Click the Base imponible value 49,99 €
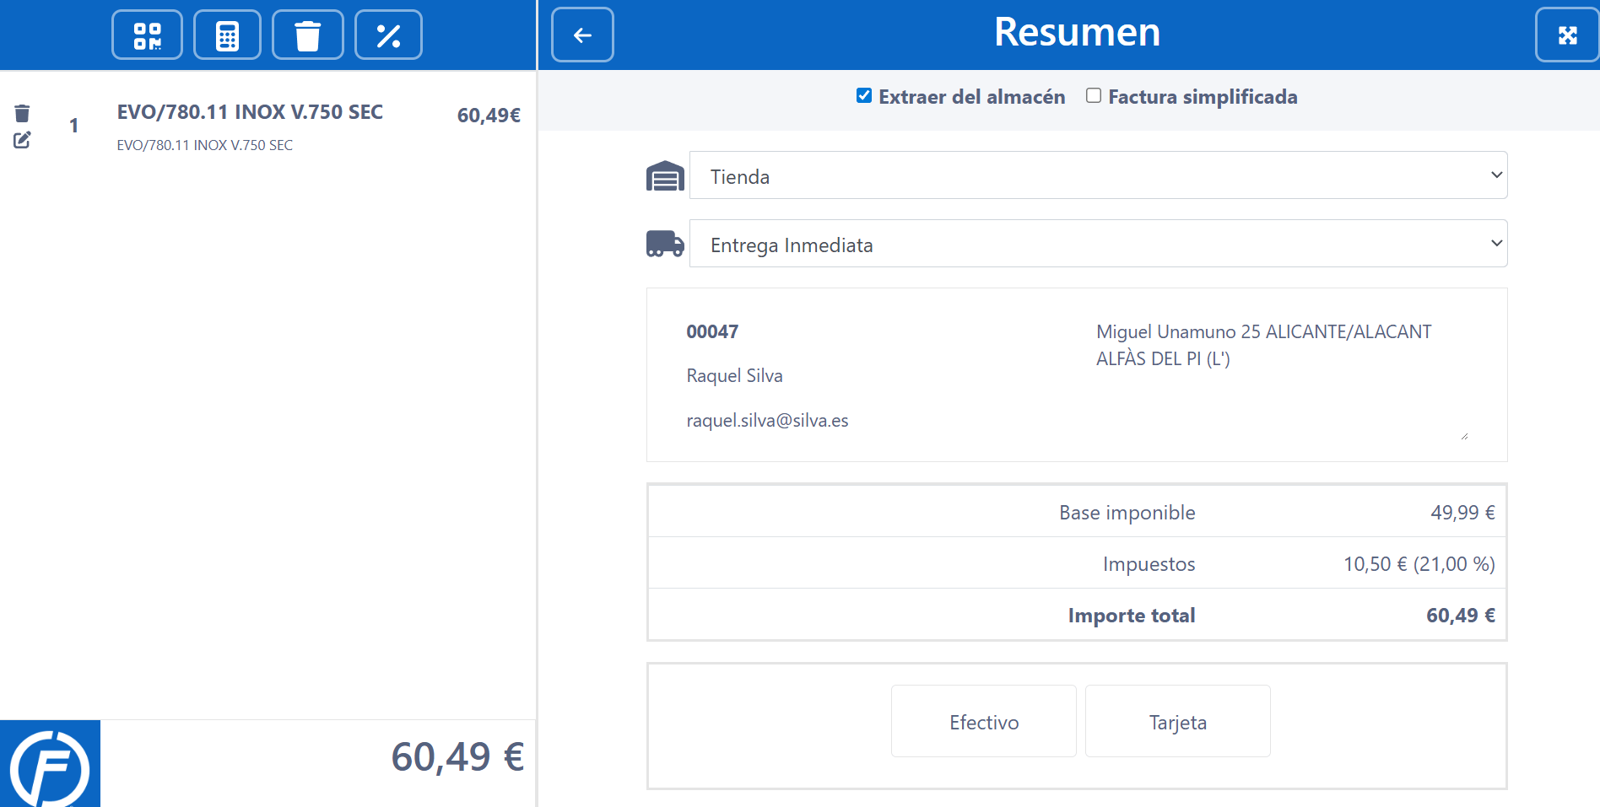The height and width of the screenshot is (807, 1600). (1462, 513)
